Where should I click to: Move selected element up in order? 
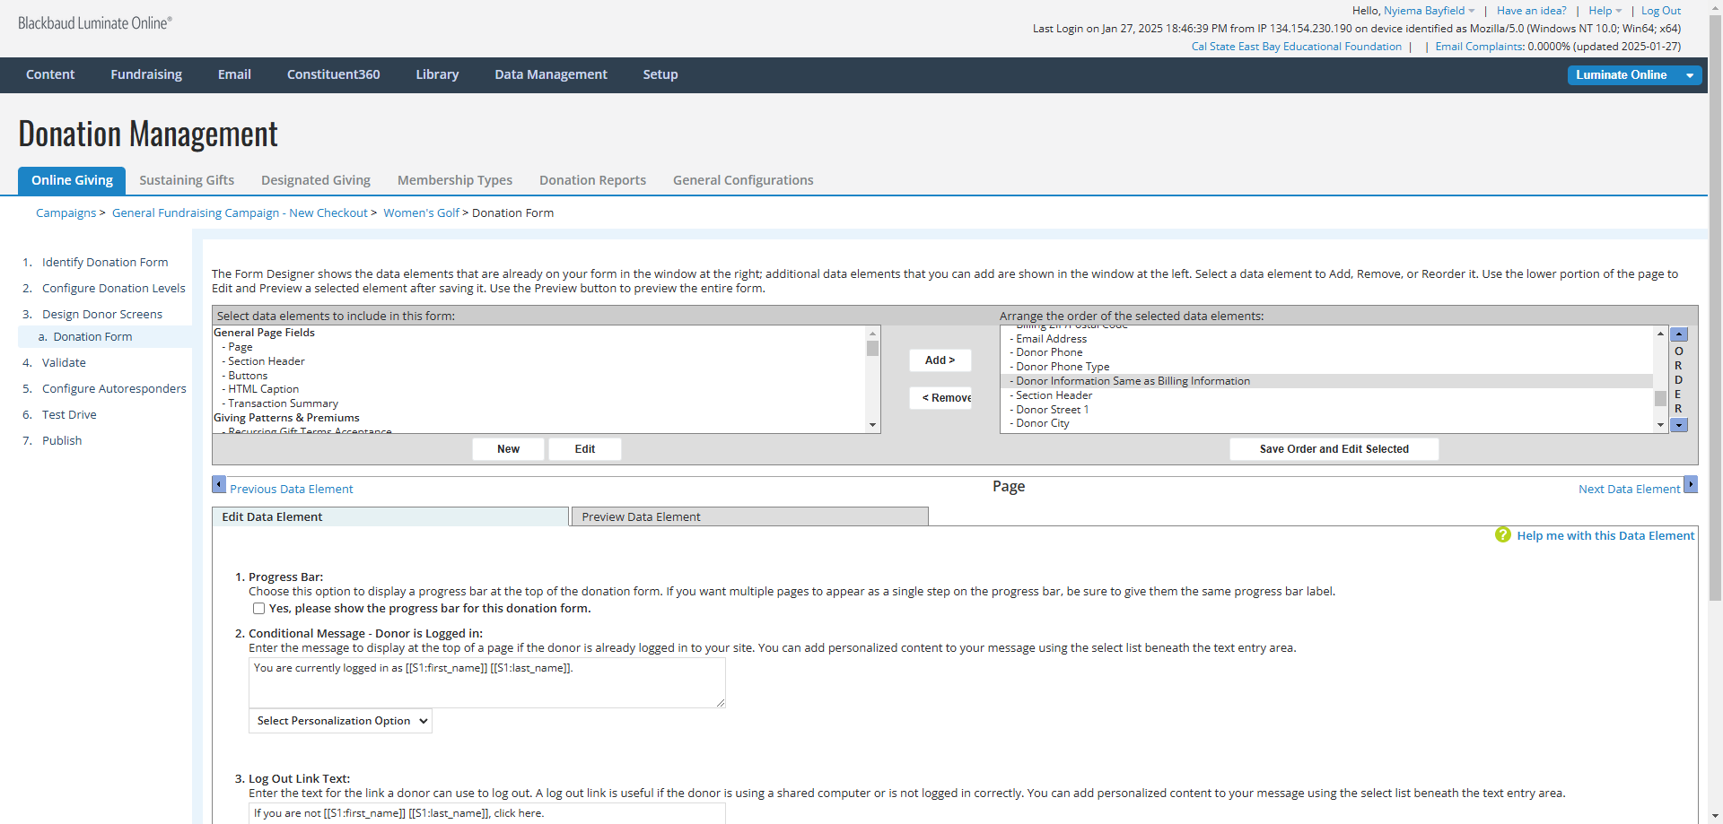point(1679,334)
